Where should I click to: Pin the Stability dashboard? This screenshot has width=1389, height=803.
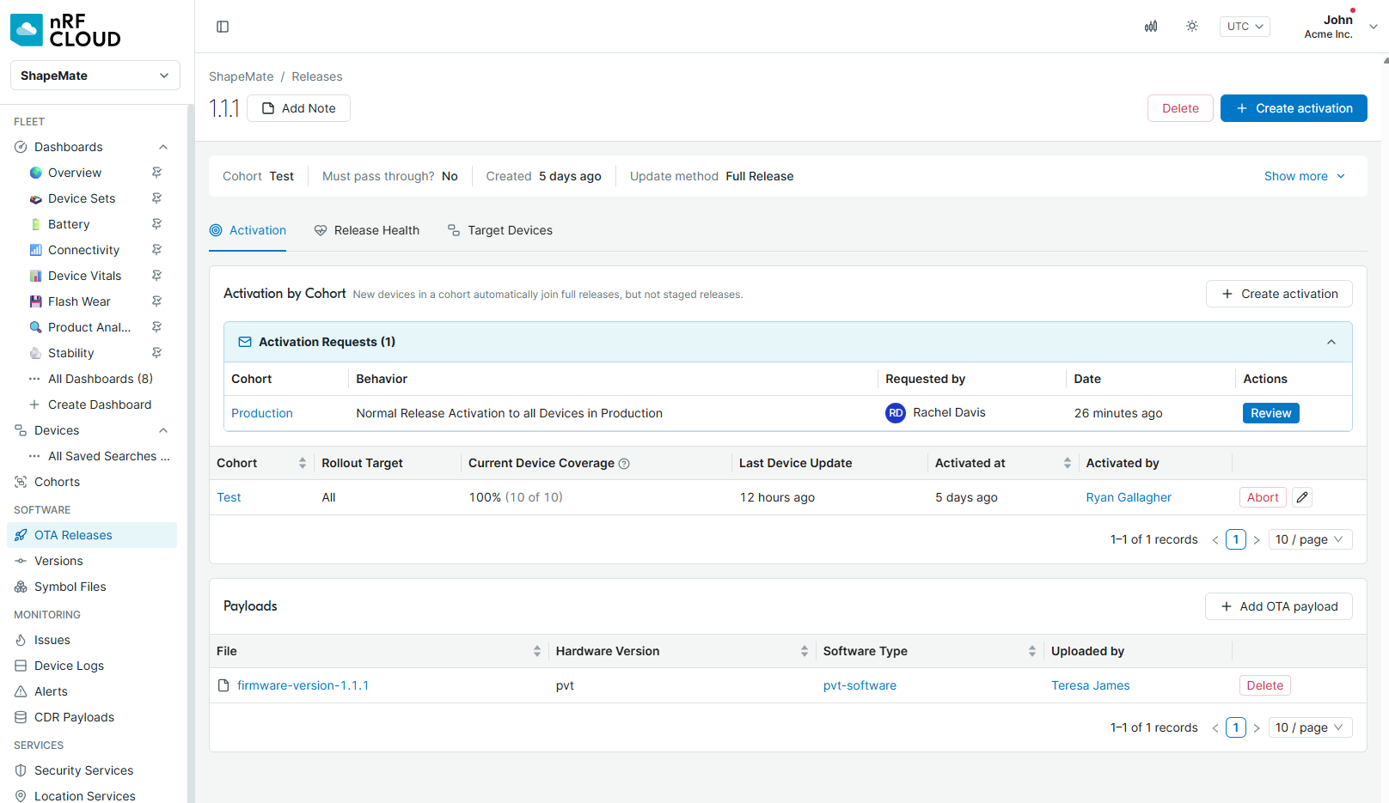(156, 353)
